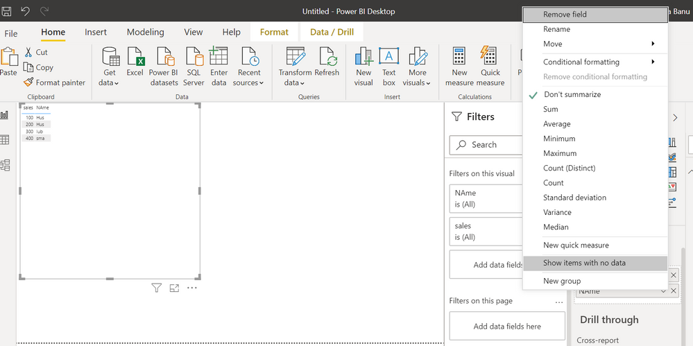The image size is (693, 346).
Task: Click the filter icon below the table visual
Action: [x=156, y=288]
